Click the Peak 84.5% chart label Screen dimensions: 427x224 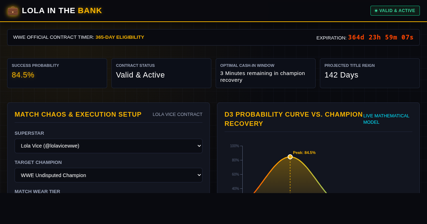coord(304,153)
